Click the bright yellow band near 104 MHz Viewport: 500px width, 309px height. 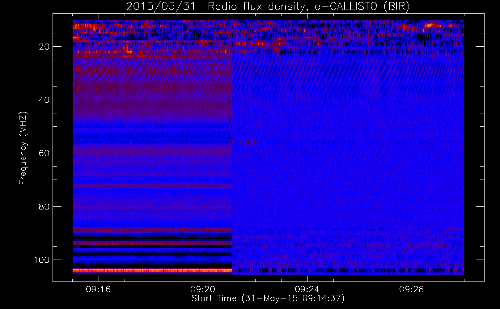pos(152,270)
